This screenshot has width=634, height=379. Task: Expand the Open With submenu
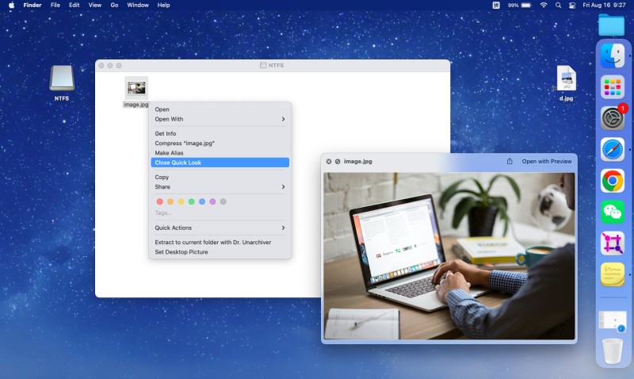(x=220, y=119)
